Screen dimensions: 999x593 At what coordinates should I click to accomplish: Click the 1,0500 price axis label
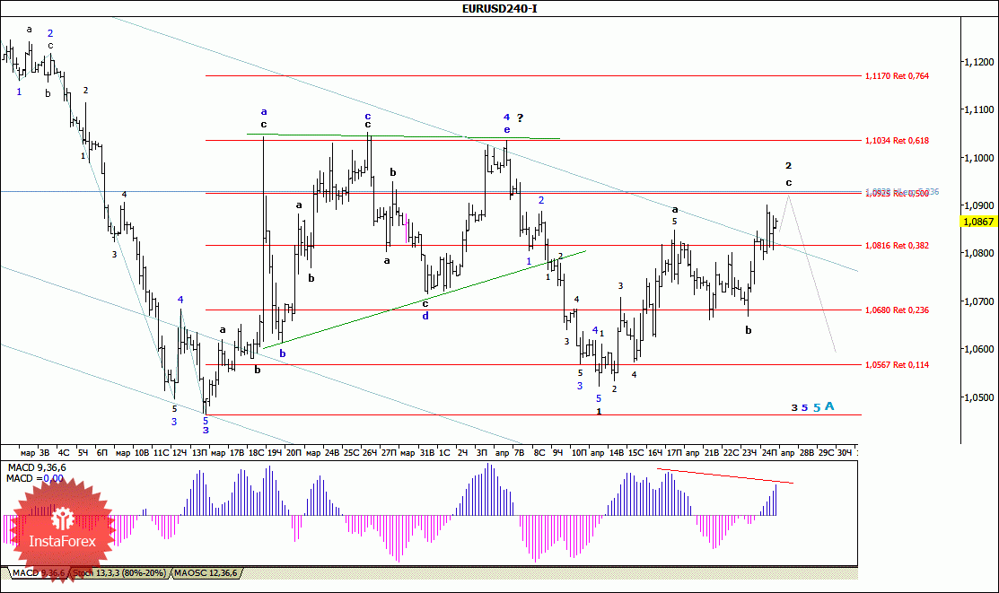[978, 397]
